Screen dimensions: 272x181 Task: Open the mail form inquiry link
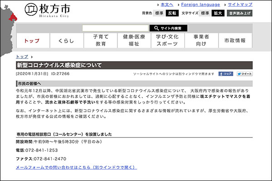[x=76, y=167]
